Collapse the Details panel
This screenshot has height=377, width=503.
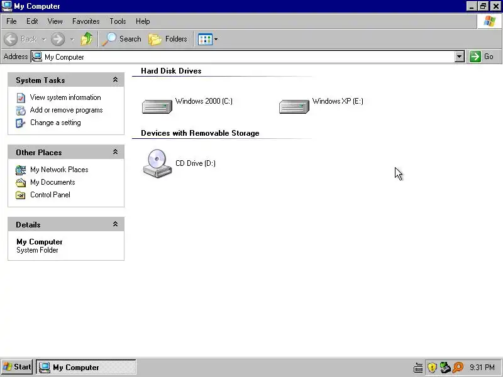pos(115,224)
